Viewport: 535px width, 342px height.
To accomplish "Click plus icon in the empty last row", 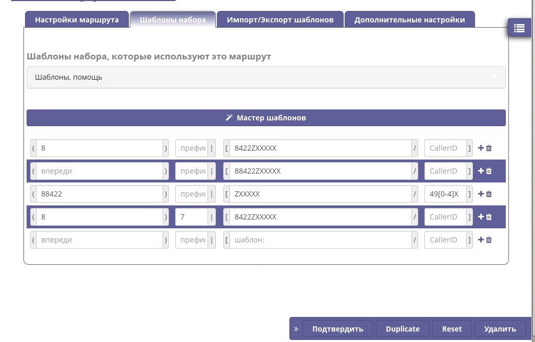I will (x=481, y=240).
